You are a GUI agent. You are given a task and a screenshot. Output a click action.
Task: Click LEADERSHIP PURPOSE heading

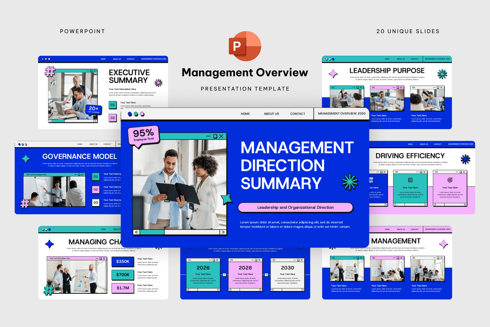(x=387, y=71)
